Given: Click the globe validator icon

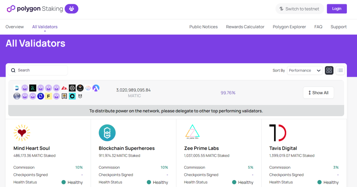Looking at the screenshot, I should click(17, 96).
